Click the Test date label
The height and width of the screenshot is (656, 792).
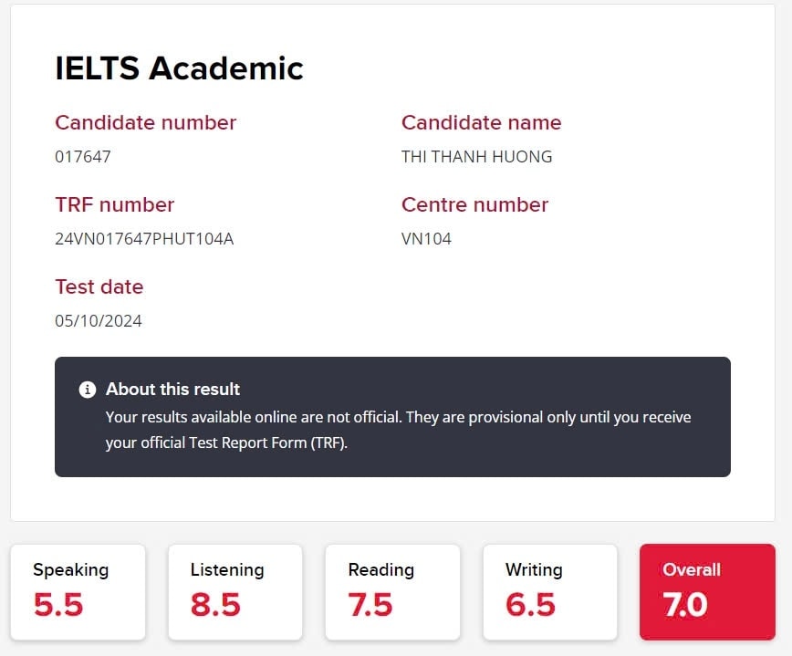[x=99, y=286]
